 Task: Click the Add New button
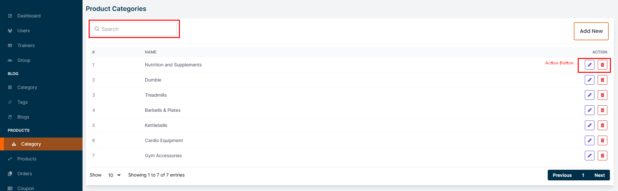coord(591,31)
